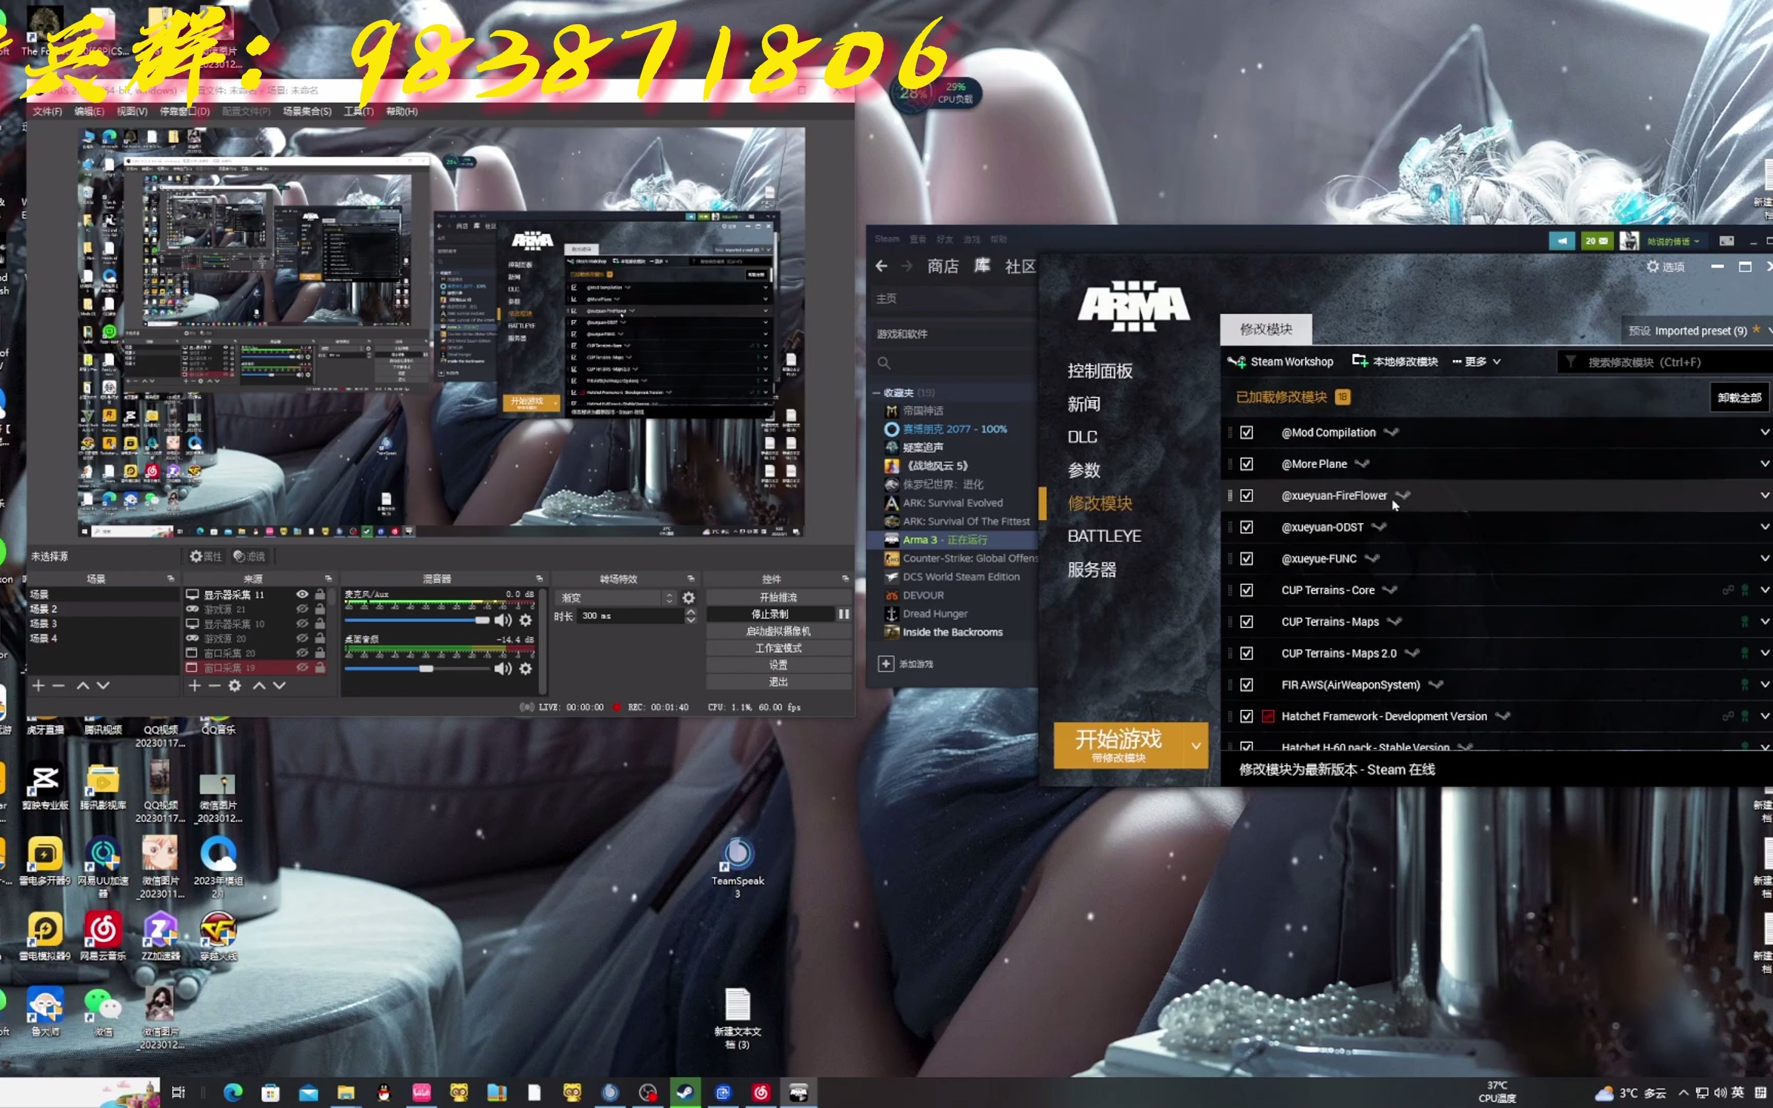Open dropdown arrow beside 开始游戏
This screenshot has height=1108, width=1773.
(x=1196, y=745)
